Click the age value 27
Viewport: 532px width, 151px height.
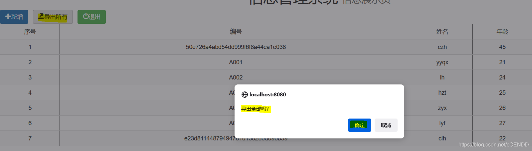click(x=502, y=123)
